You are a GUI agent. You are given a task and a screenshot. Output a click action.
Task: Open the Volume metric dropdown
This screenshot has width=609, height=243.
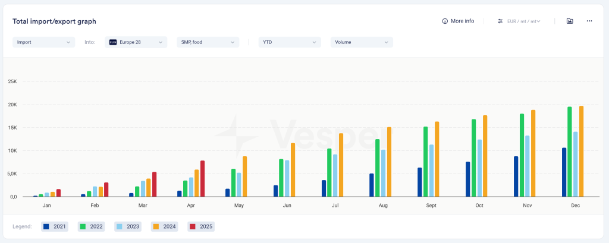click(362, 42)
